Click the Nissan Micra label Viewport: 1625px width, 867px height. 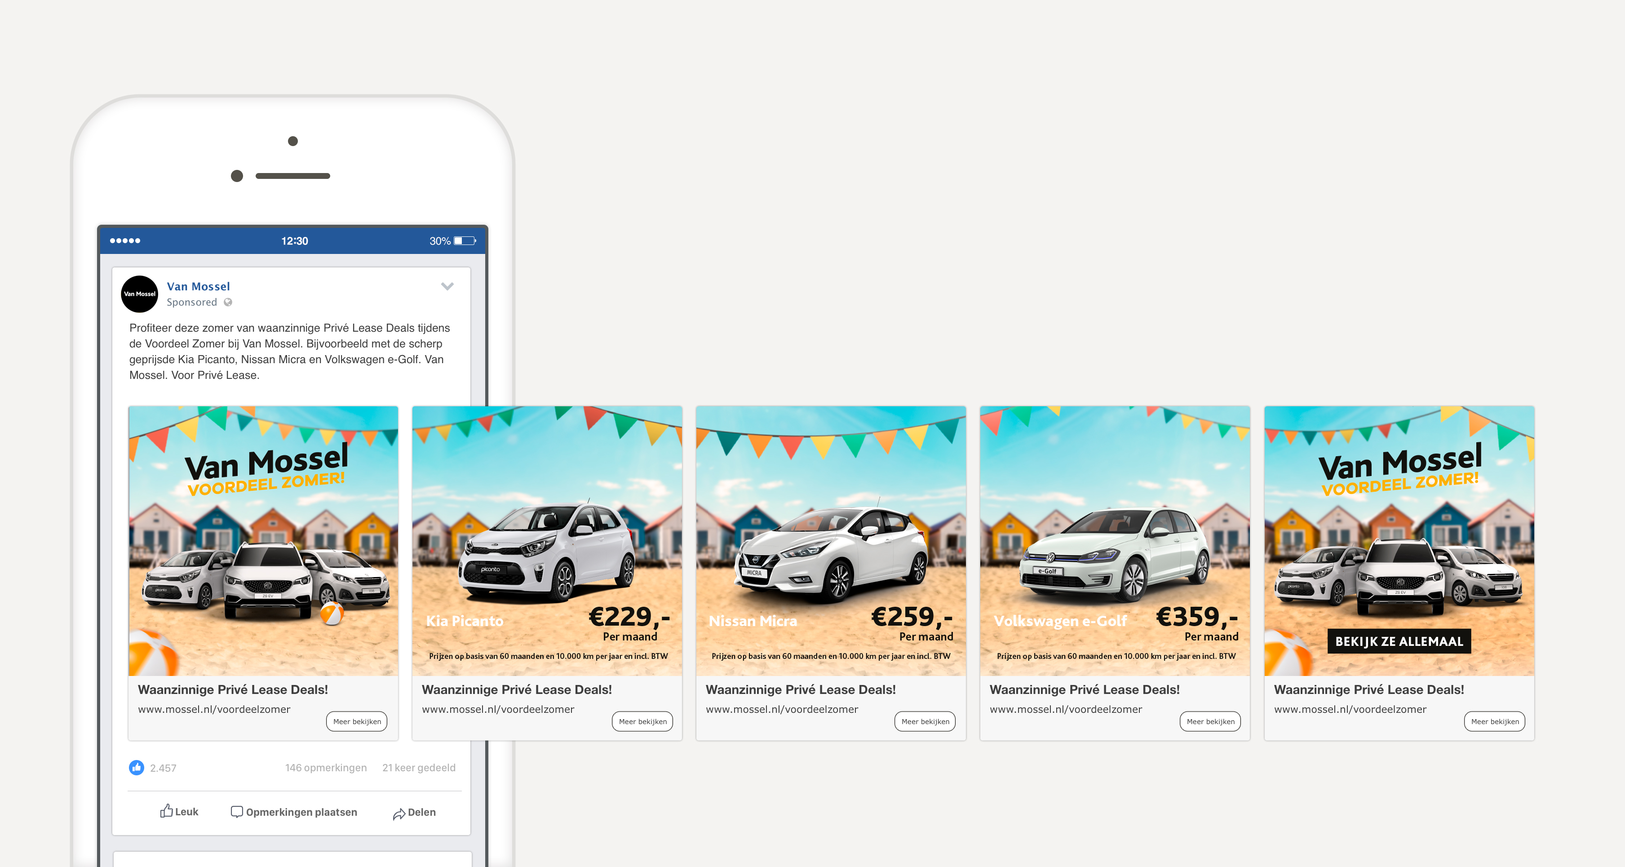coord(753,621)
